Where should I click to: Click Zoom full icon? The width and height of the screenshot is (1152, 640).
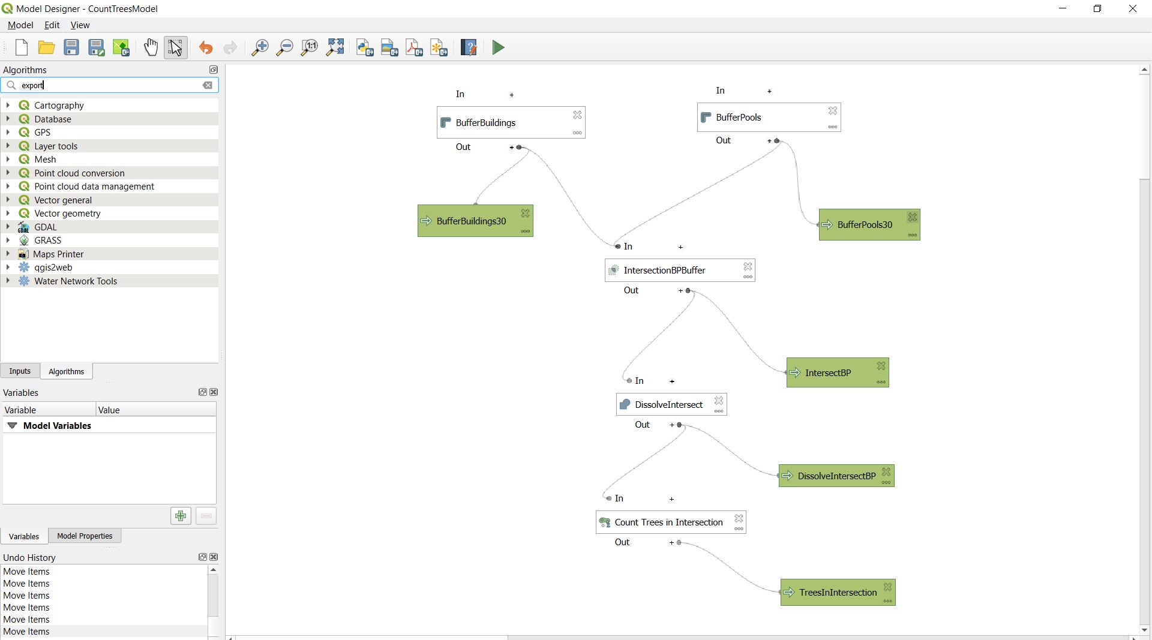[335, 47]
